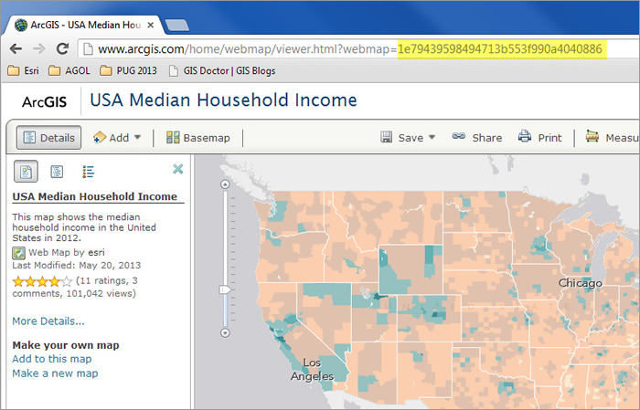Zoom out with the slider bottom button
Viewport: 640px width, 410px height.
click(x=225, y=333)
